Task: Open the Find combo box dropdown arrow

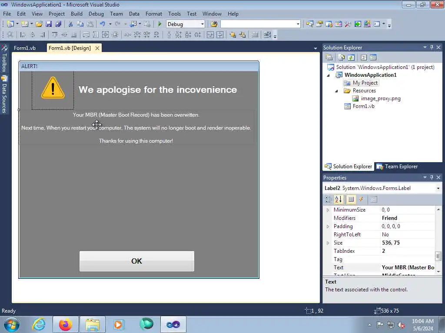Action: coord(298,24)
